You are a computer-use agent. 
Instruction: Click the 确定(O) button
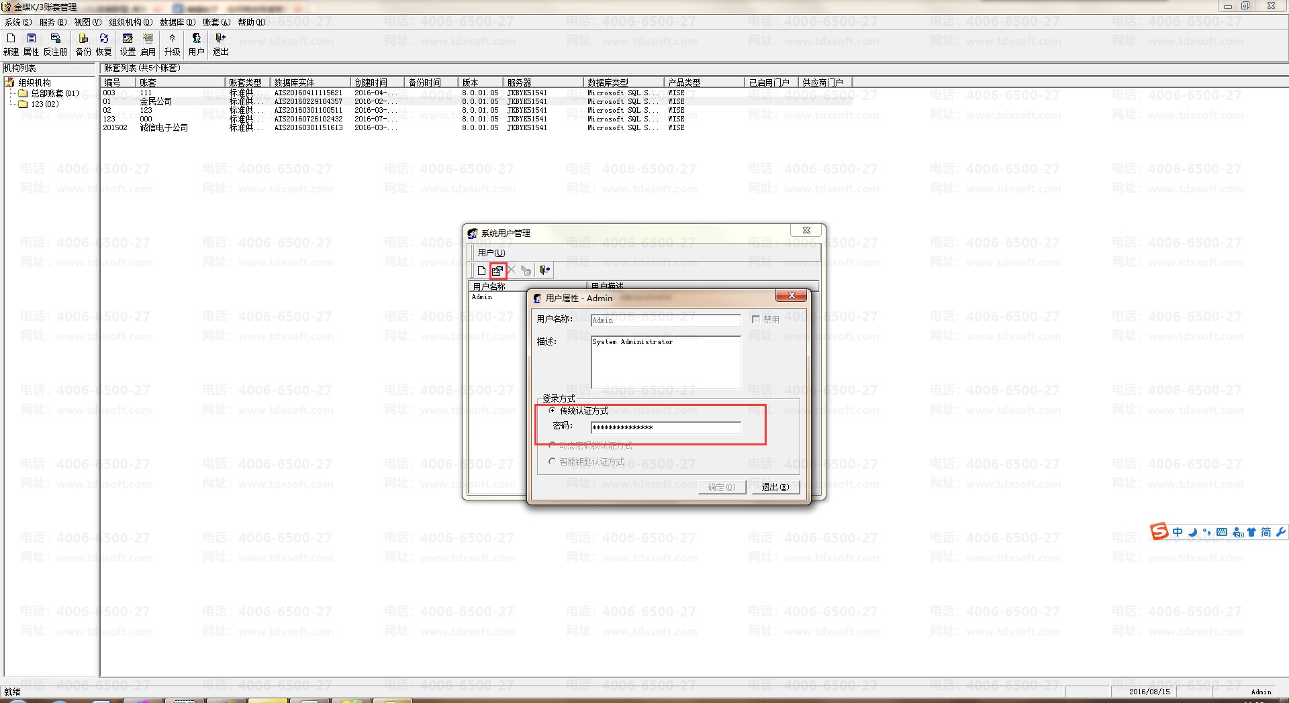[x=722, y=487]
